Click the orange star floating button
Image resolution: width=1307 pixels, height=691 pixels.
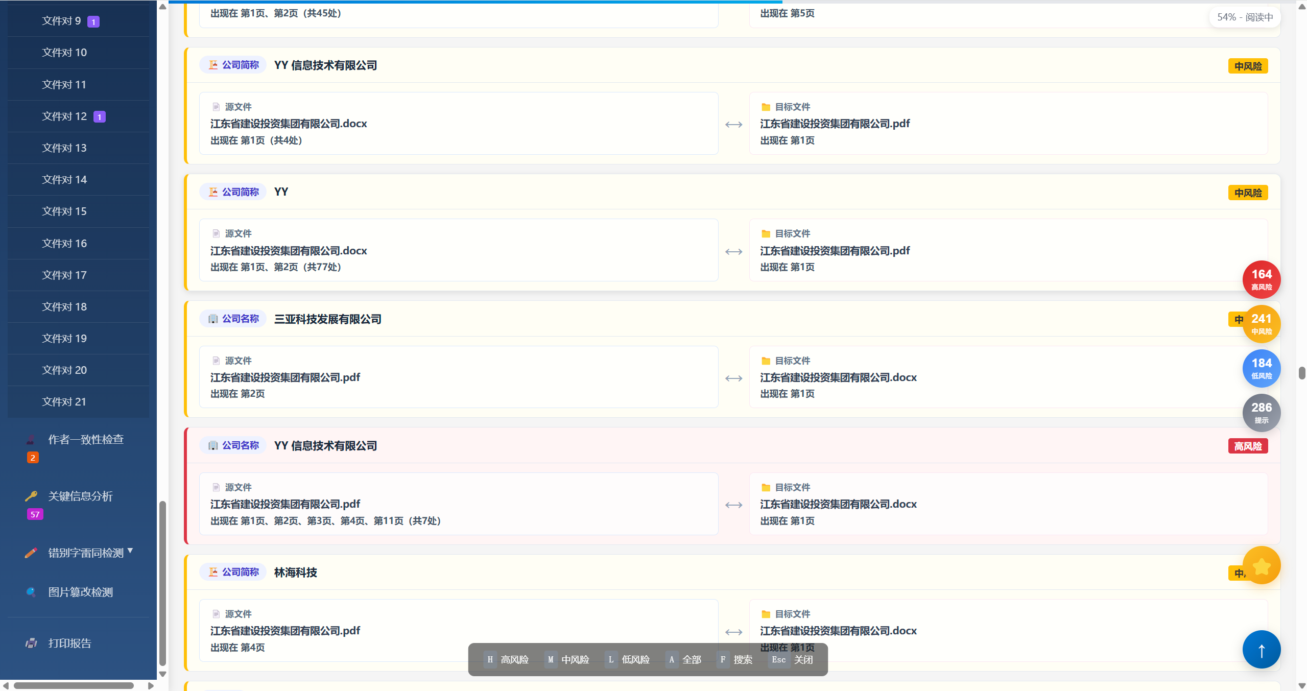click(x=1261, y=565)
